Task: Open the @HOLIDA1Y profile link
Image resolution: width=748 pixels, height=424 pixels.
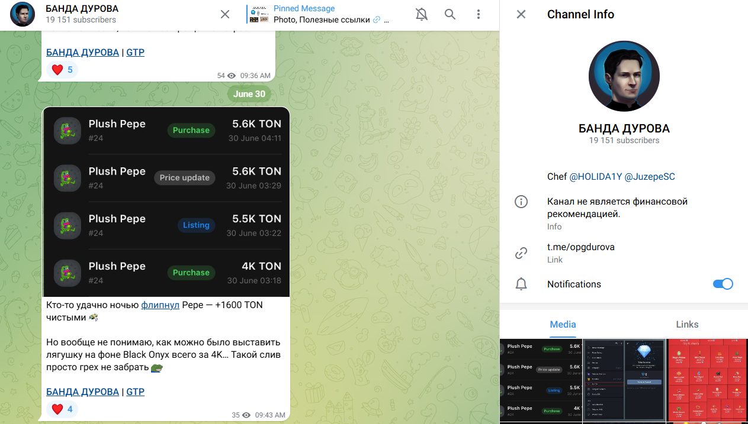Action: 595,177
